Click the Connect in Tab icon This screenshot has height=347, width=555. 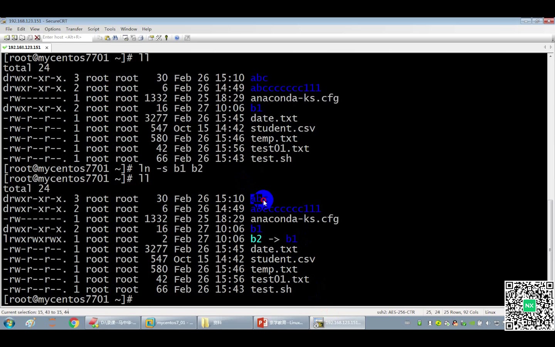[x=22, y=38]
